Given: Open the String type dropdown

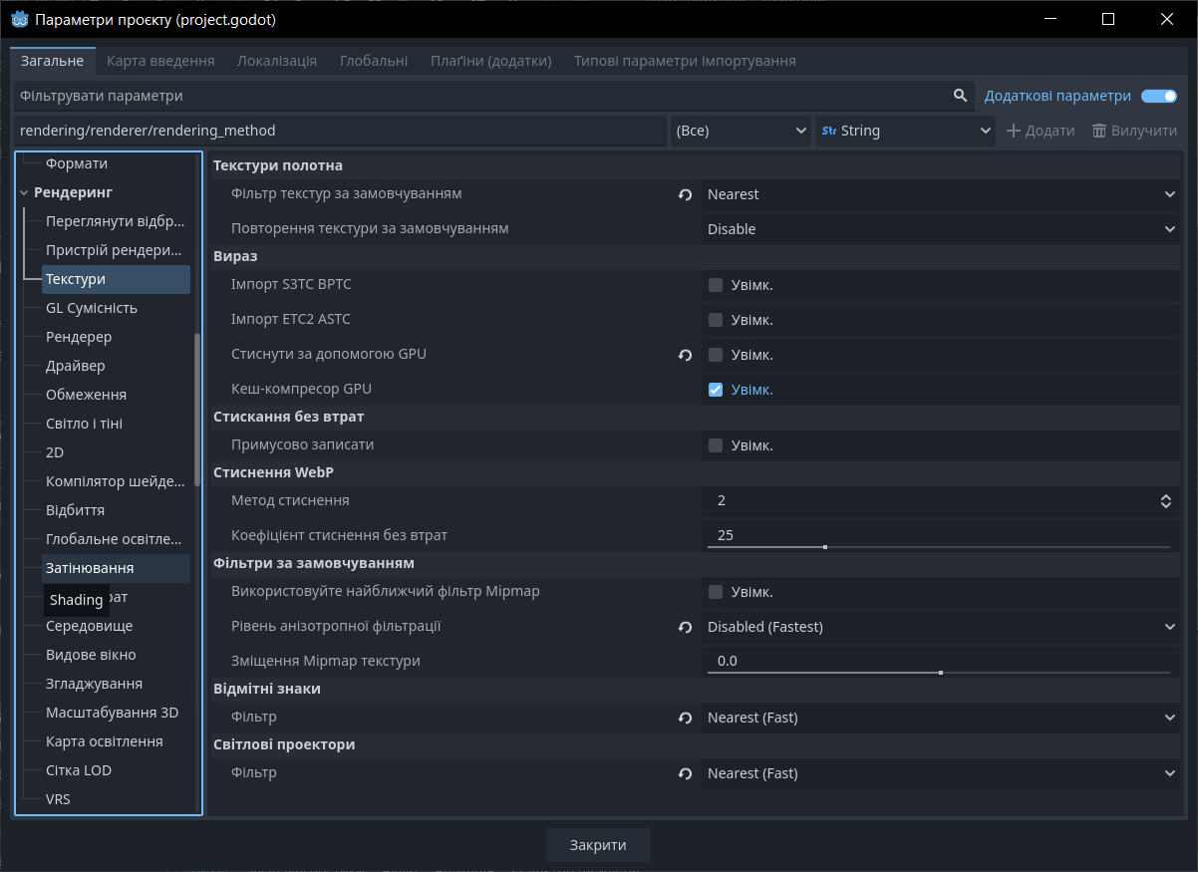Looking at the screenshot, I should tap(905, 131).
